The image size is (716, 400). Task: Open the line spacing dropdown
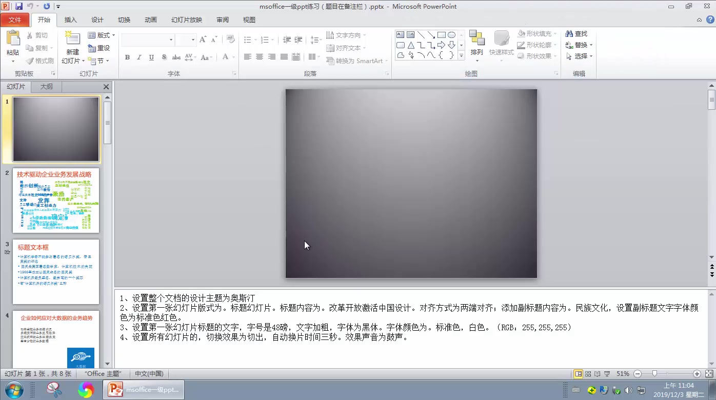coord(316,40)
